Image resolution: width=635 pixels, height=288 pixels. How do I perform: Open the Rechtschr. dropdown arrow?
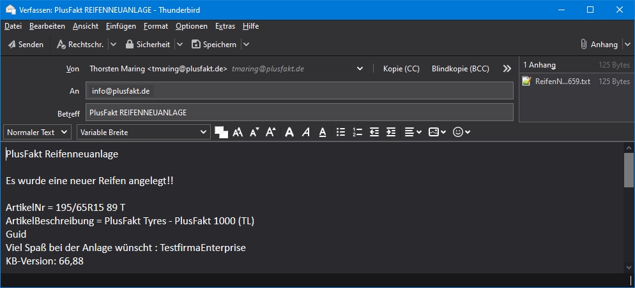(x=114, y=45)
